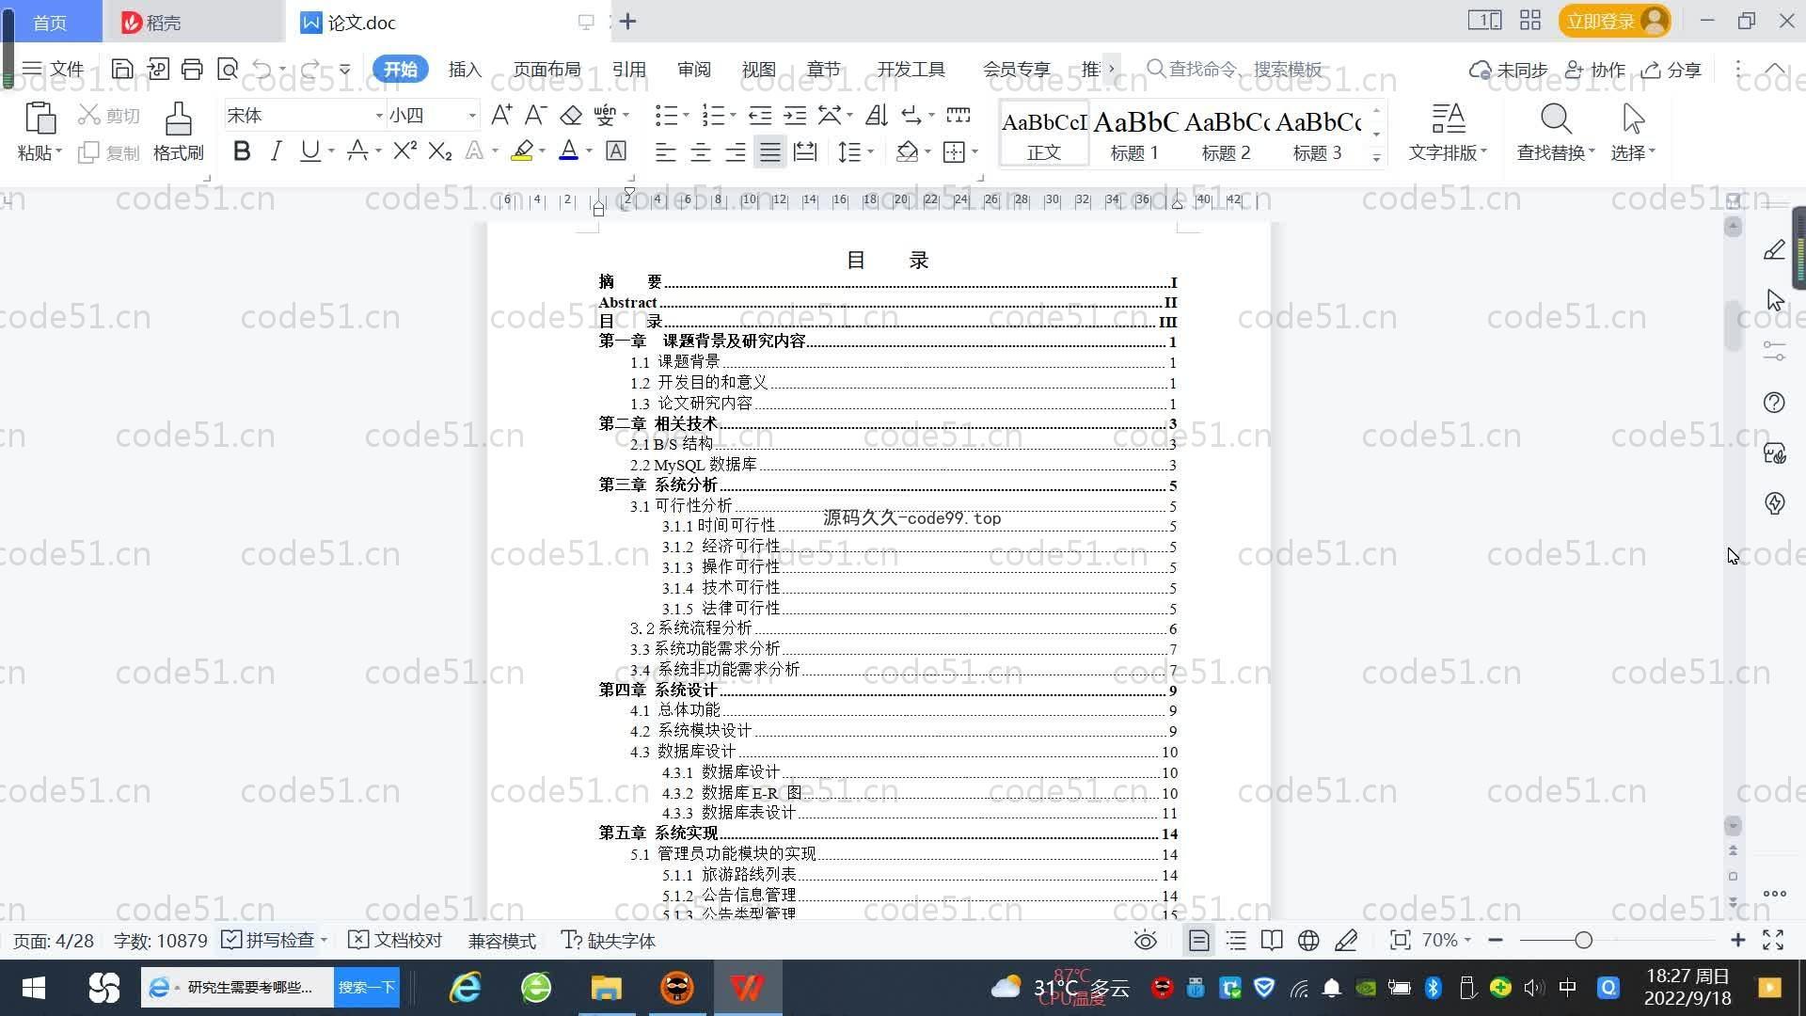Increase font size with A+ icon
The image size is (1806, 1016).
(x=501, y=115)
